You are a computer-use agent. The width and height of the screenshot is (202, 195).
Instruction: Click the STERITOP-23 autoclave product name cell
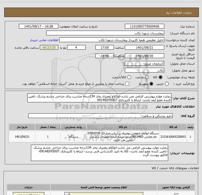[x=123, y=137]
